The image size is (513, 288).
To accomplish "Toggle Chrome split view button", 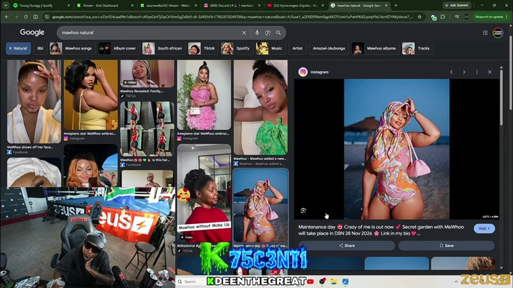I will [35, 17].
